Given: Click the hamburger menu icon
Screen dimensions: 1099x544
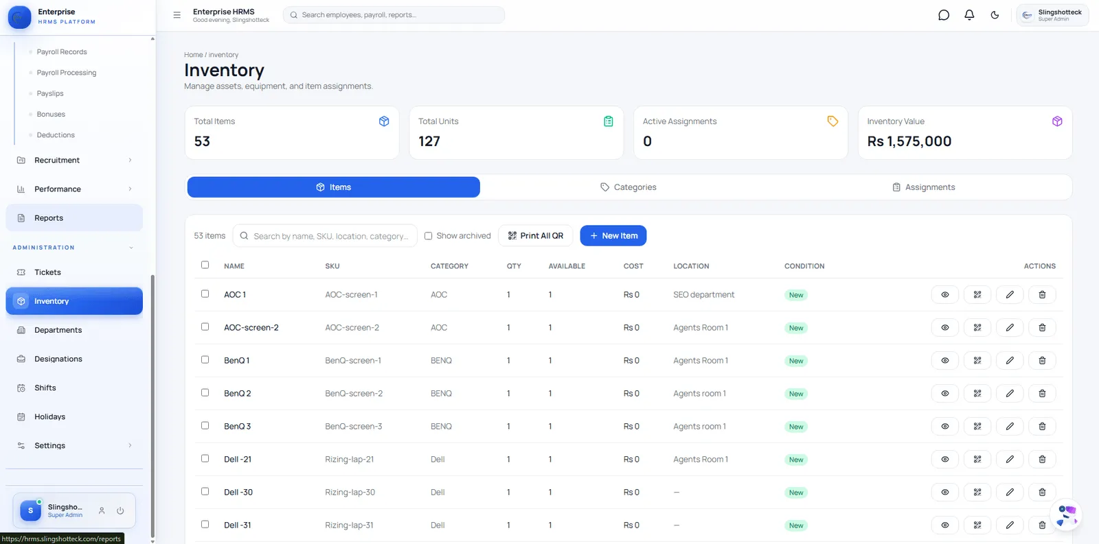Looking at the screenshot, I should (x=177, y=15).
